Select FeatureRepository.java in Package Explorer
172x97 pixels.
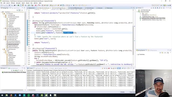tap(13, 31)
